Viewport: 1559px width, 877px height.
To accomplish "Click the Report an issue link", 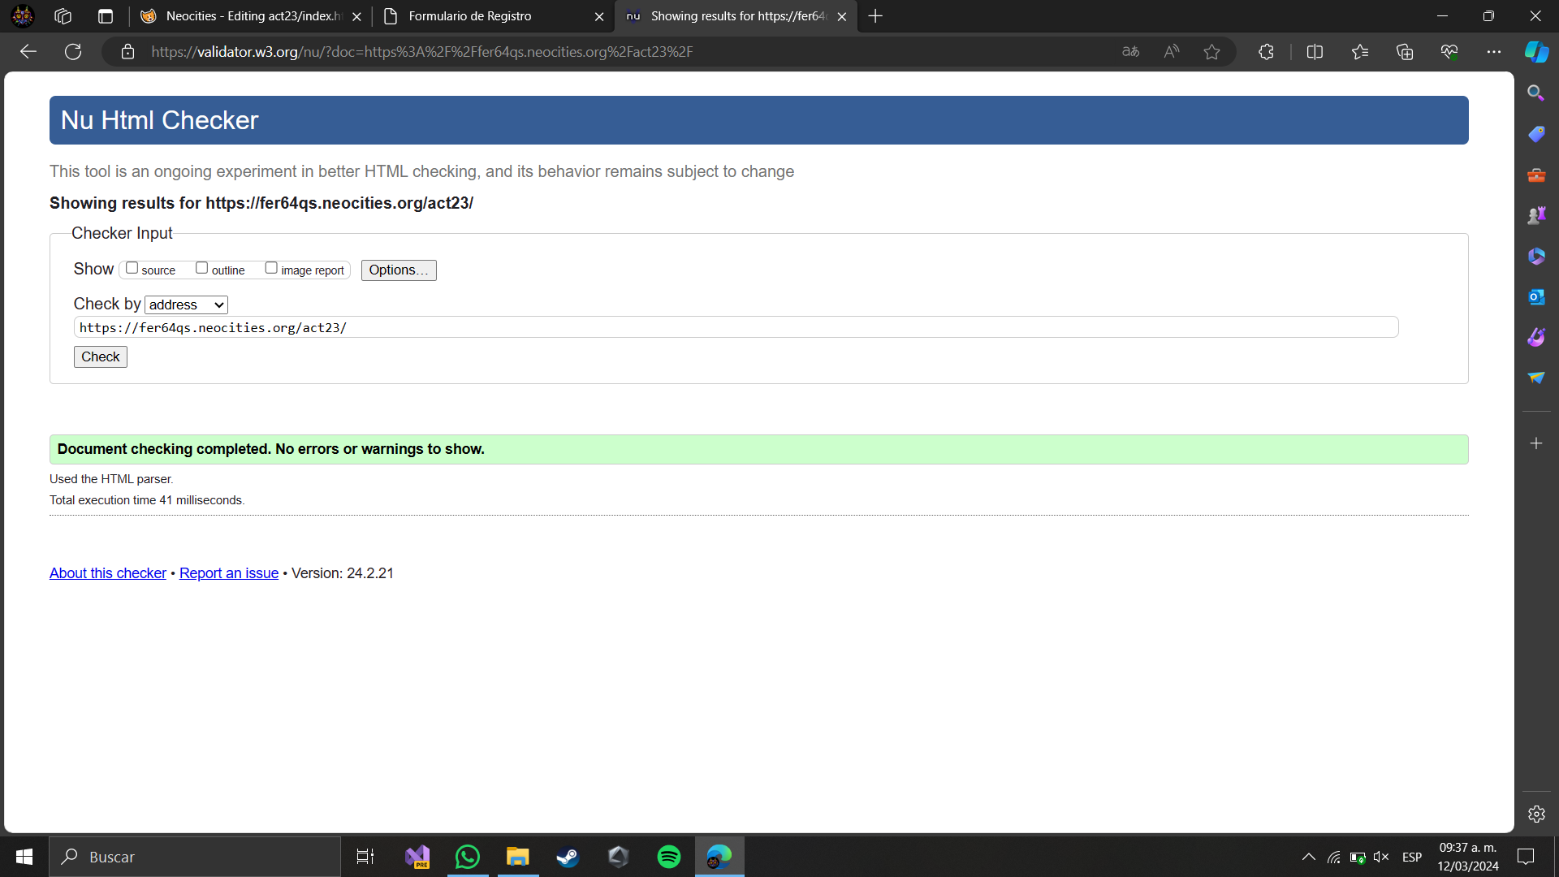I will [229, 572].
